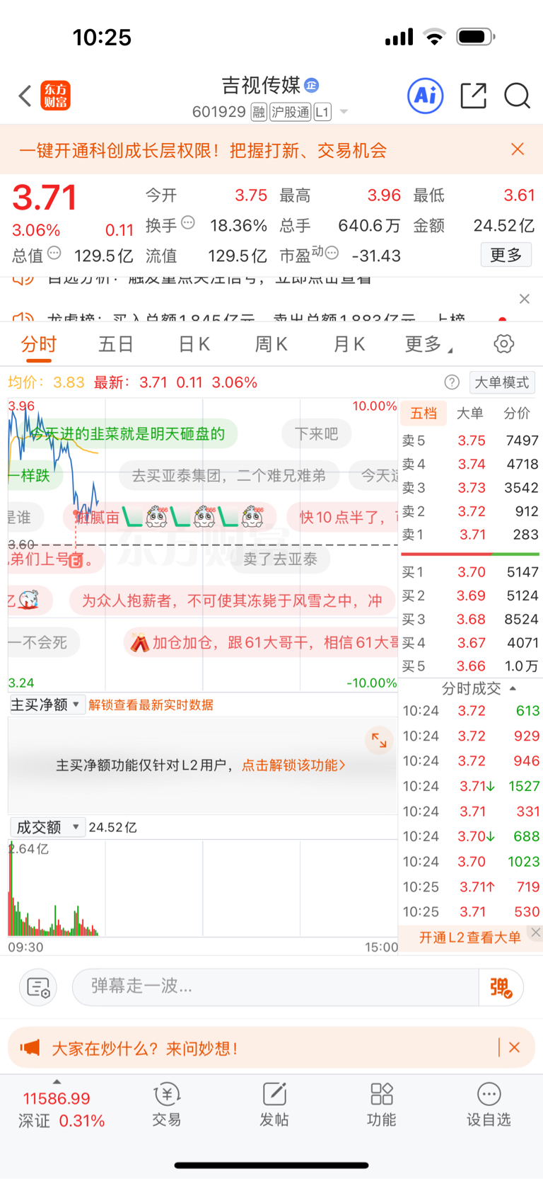Tap the 卖5 row at 3.75
The height and width of the screenshot is (1179, 543).
point(470,440)
